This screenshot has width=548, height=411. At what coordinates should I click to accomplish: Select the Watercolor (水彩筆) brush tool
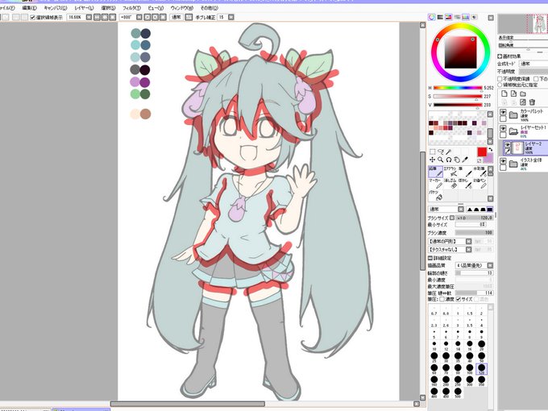tap(480, 172)
